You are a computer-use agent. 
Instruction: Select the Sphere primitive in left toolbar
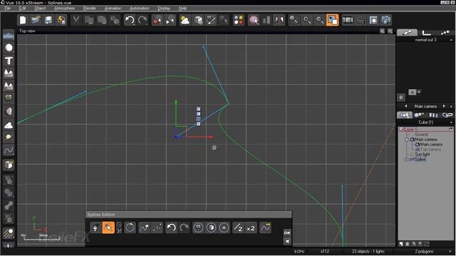point(9,48)
